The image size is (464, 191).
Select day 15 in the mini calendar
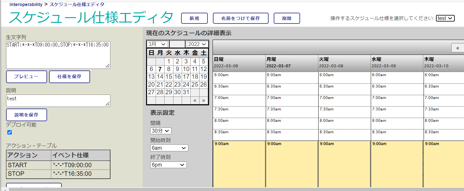pyautogui.click(x=169, y=76)
